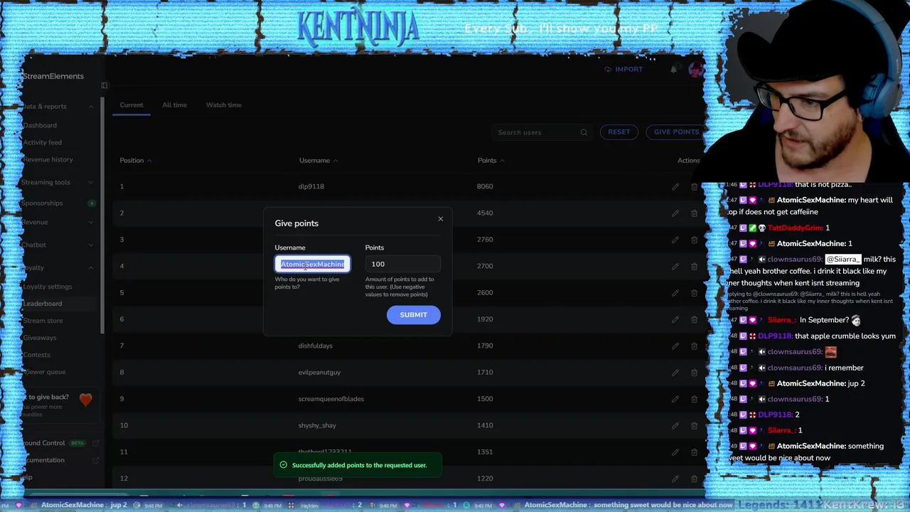
Task: Close the Give points dialog
Action: pyautogui.click(x=440, y=219)
